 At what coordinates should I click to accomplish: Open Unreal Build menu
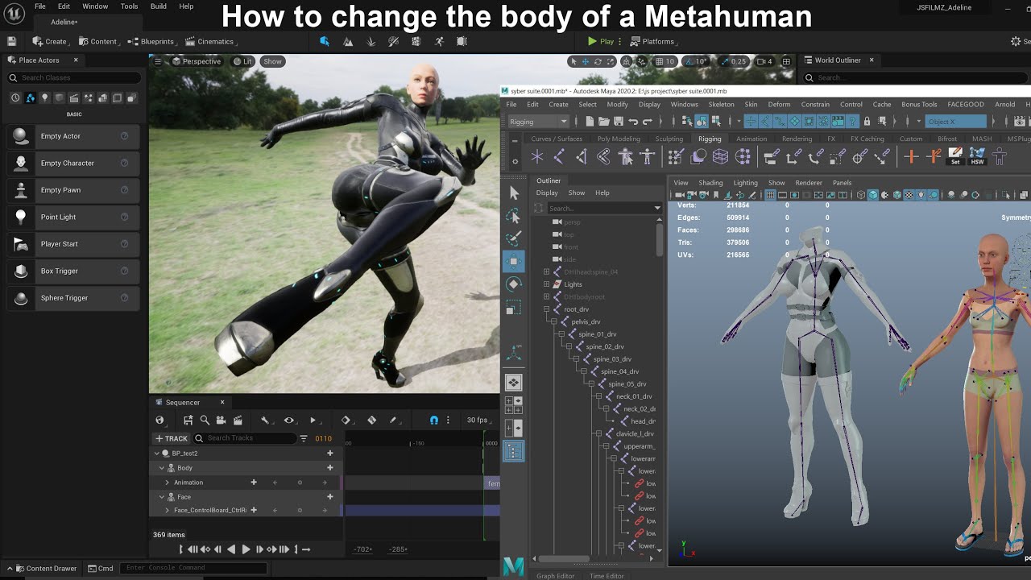(159, 6)
